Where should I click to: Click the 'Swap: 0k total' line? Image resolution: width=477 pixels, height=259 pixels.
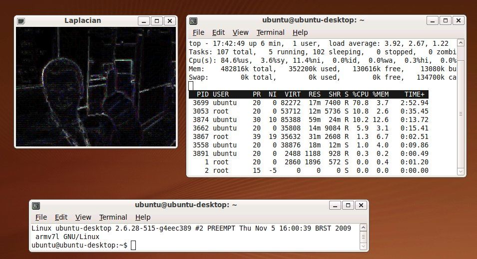(323, 78)
